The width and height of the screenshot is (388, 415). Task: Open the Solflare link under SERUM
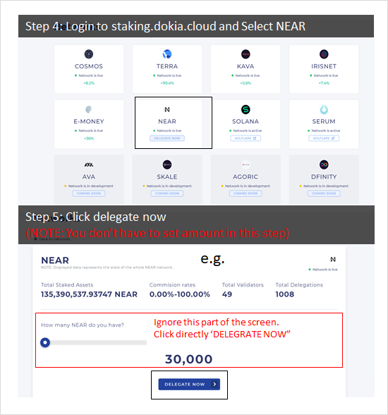[x=324, y=138]
